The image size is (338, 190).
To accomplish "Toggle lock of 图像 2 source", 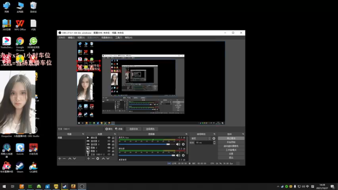I will 113,147.
